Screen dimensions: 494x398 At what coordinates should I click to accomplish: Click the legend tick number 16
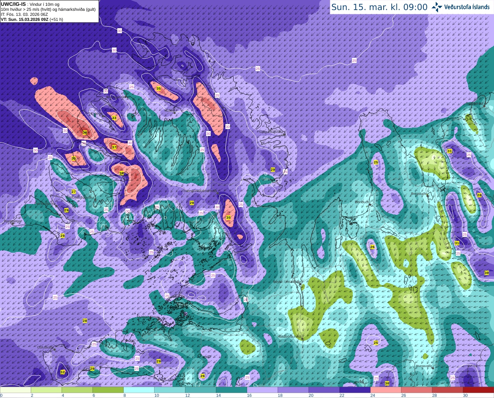point(249,395)
